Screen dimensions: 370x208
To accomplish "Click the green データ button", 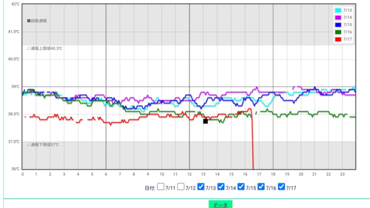I will click(220, 204).
